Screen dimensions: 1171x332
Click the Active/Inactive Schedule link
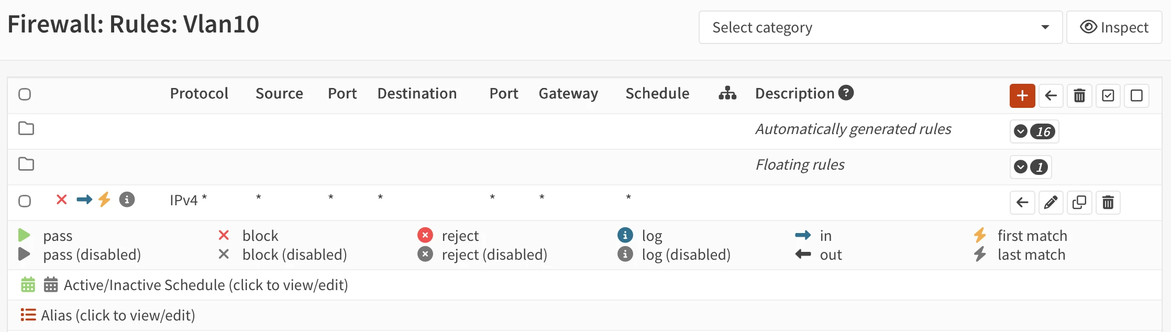pyautogui.click(x=205, y=284)
